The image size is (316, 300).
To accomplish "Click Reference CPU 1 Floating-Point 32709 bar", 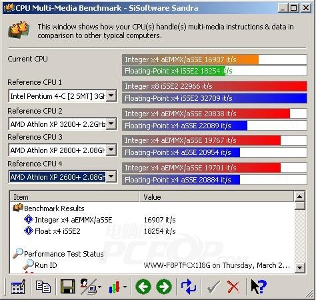I will [215, 98].
